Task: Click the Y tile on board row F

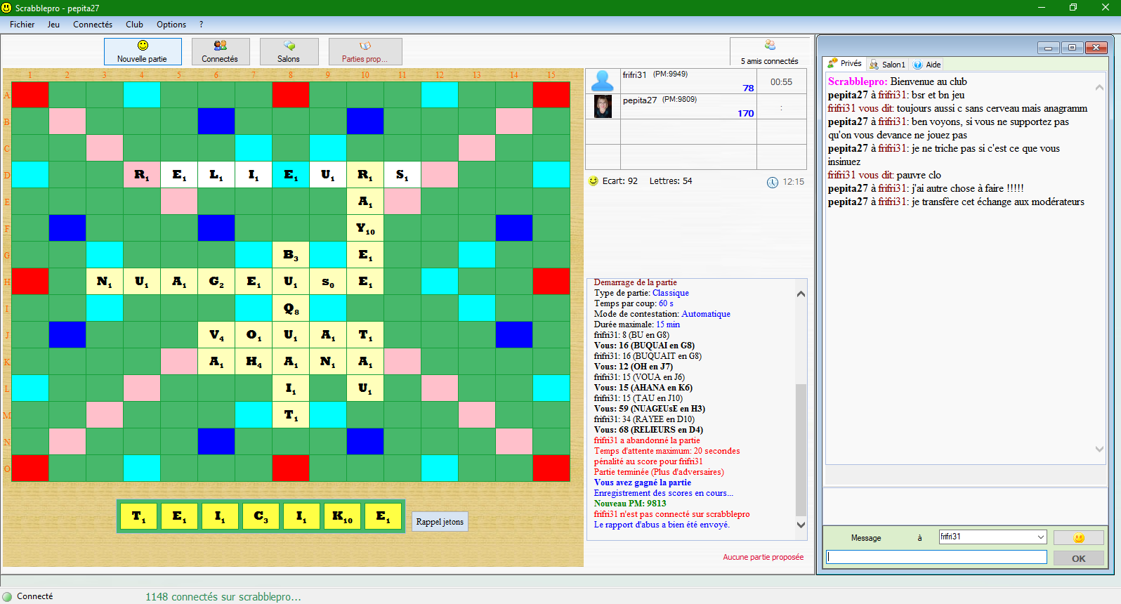Action: coord(365,228)
